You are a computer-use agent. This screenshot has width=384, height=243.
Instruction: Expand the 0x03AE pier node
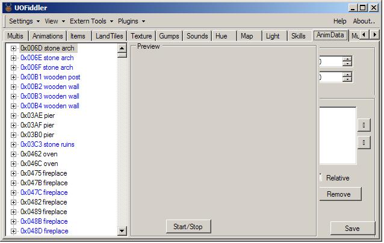(13, 115)
